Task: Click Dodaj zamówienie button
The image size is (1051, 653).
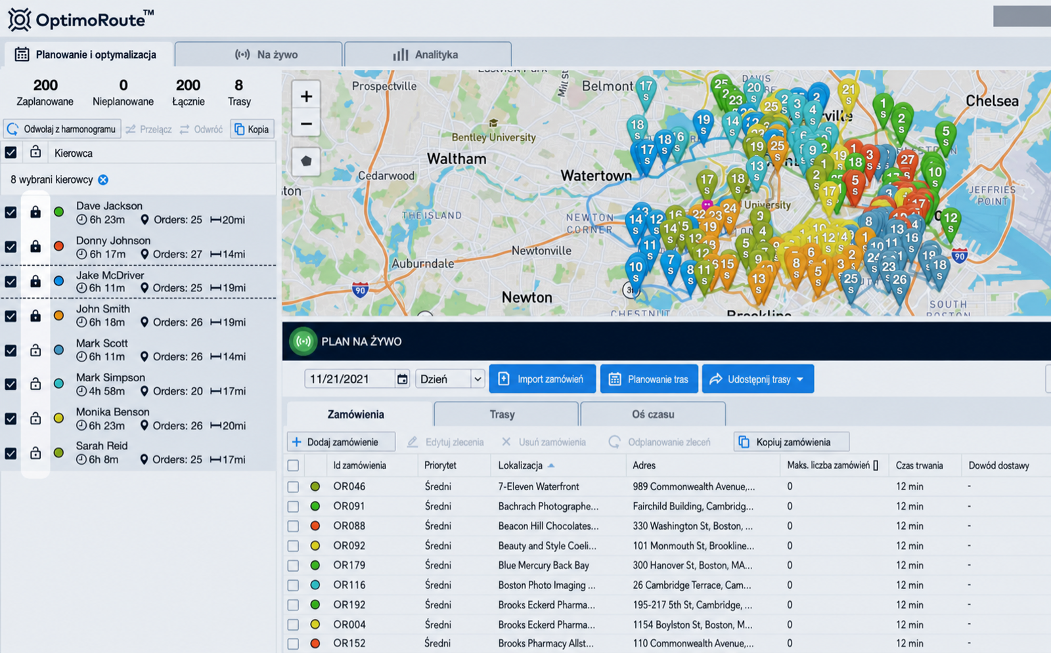Action: coord(341,442)
